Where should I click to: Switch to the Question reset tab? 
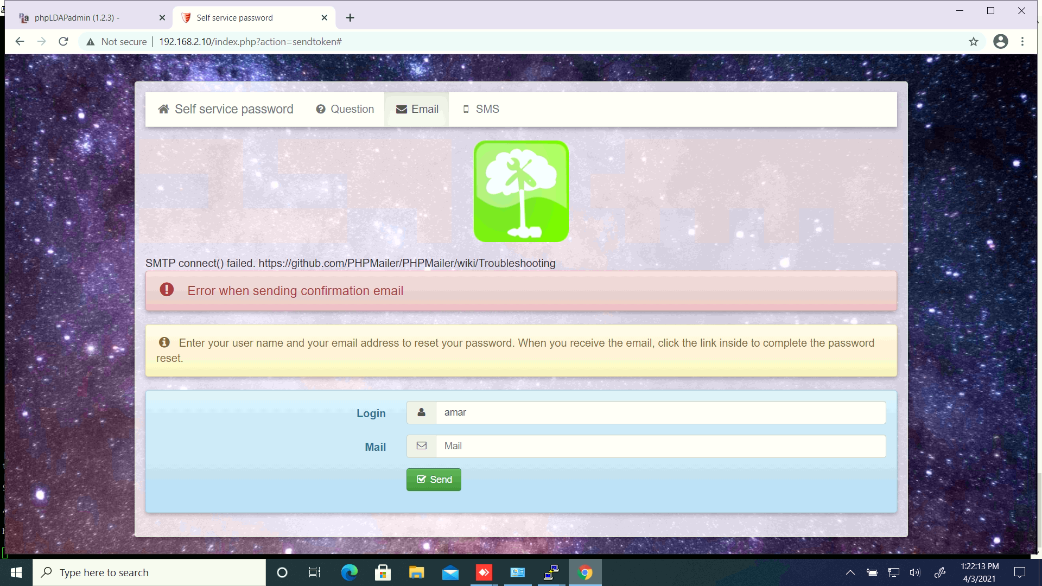click(345, 109)
